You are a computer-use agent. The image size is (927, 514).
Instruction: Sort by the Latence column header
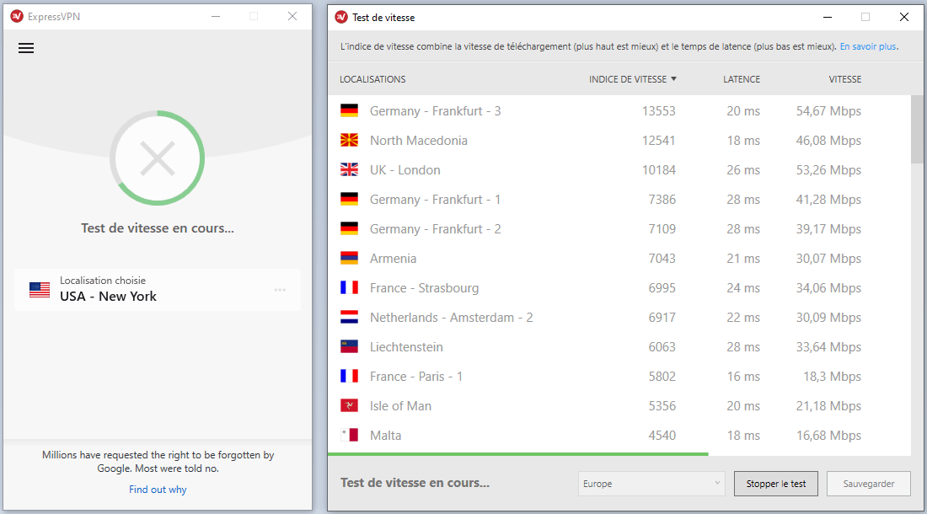(742, 79)
